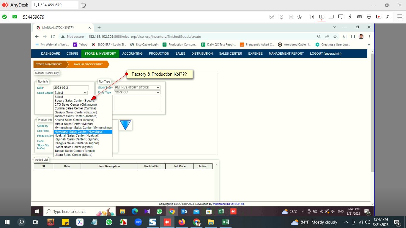Image resolution: width=406 pixels, height=228 pixels.
Task: Click new AnyDesk session tab icon
Action: pos(83,5)
